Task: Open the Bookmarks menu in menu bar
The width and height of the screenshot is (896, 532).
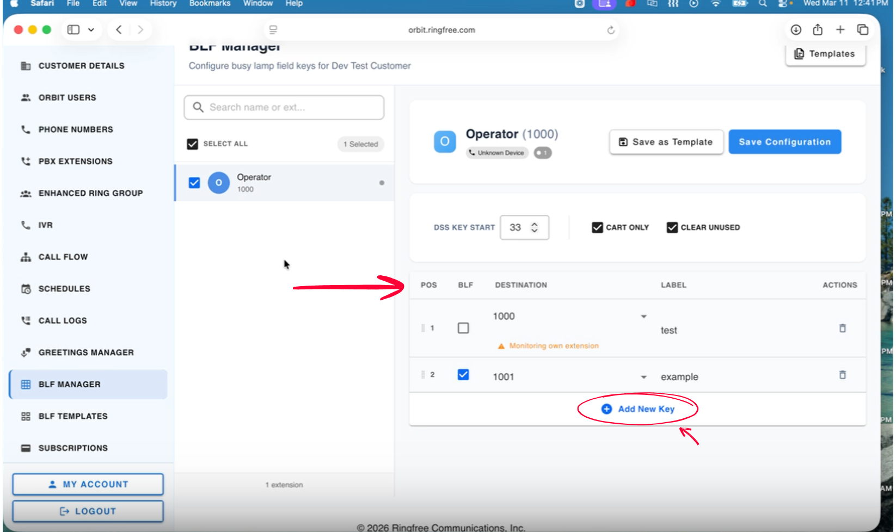Action: (x=210, y=4)
